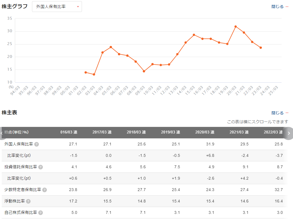Click the 16.4 value in 浮動株比率 row
This screenshot has width=293, height=219.
(x=279, y=201)
